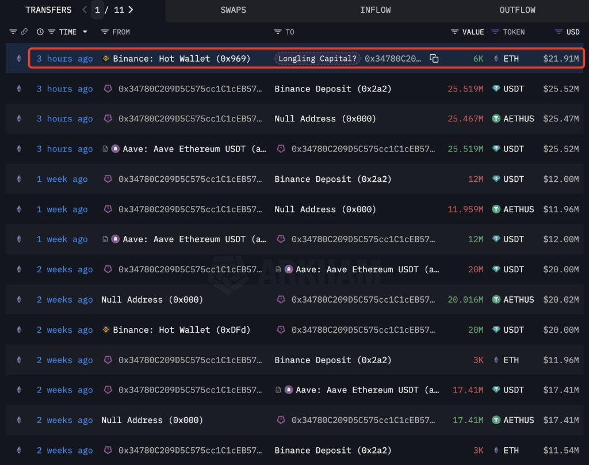Viewport: 589px width, 465px height.
Task: Open the Longling Capital? entity label
Action: click(317, 59)
